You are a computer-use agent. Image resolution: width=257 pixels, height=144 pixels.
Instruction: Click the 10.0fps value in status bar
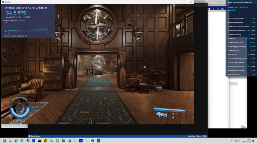click(204, 136)
